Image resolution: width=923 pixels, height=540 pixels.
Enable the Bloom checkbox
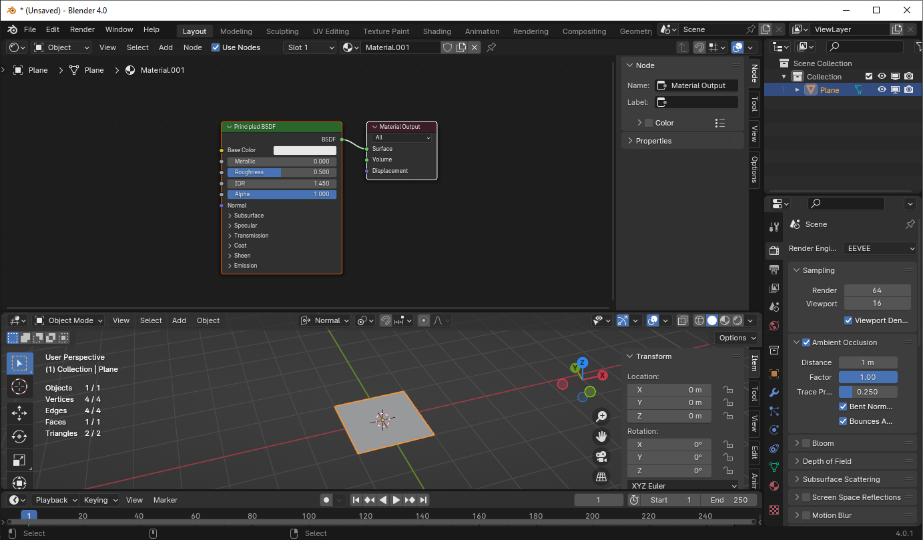coord(806,443)
